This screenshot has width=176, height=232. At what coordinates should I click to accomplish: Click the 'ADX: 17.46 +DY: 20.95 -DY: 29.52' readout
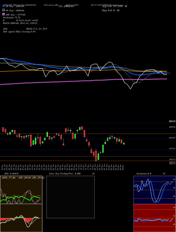click(23, 178)
